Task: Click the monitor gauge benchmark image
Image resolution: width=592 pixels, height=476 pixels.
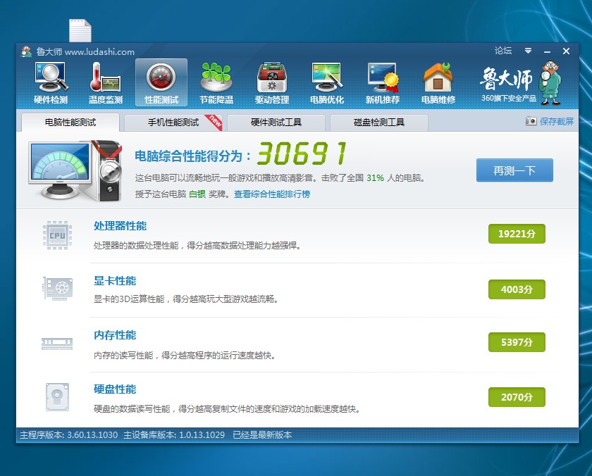Action: (x=75, y=170)
